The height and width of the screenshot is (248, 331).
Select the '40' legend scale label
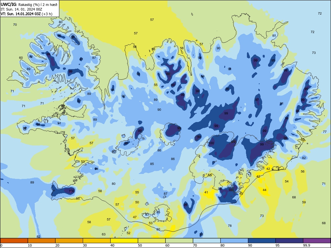pyautogui.click(x=112, y=245)
